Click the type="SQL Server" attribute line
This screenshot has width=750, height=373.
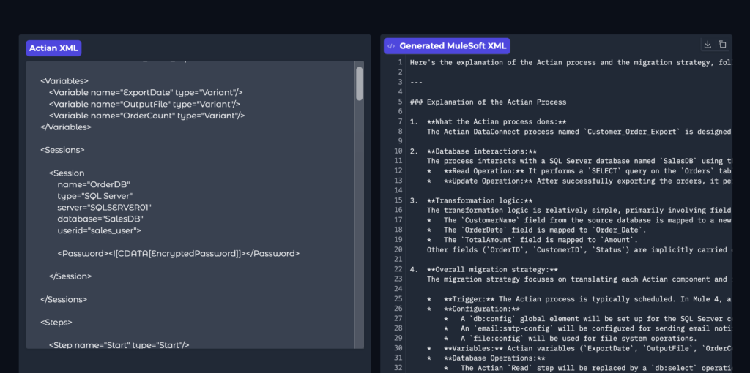[x=95, y=196]
